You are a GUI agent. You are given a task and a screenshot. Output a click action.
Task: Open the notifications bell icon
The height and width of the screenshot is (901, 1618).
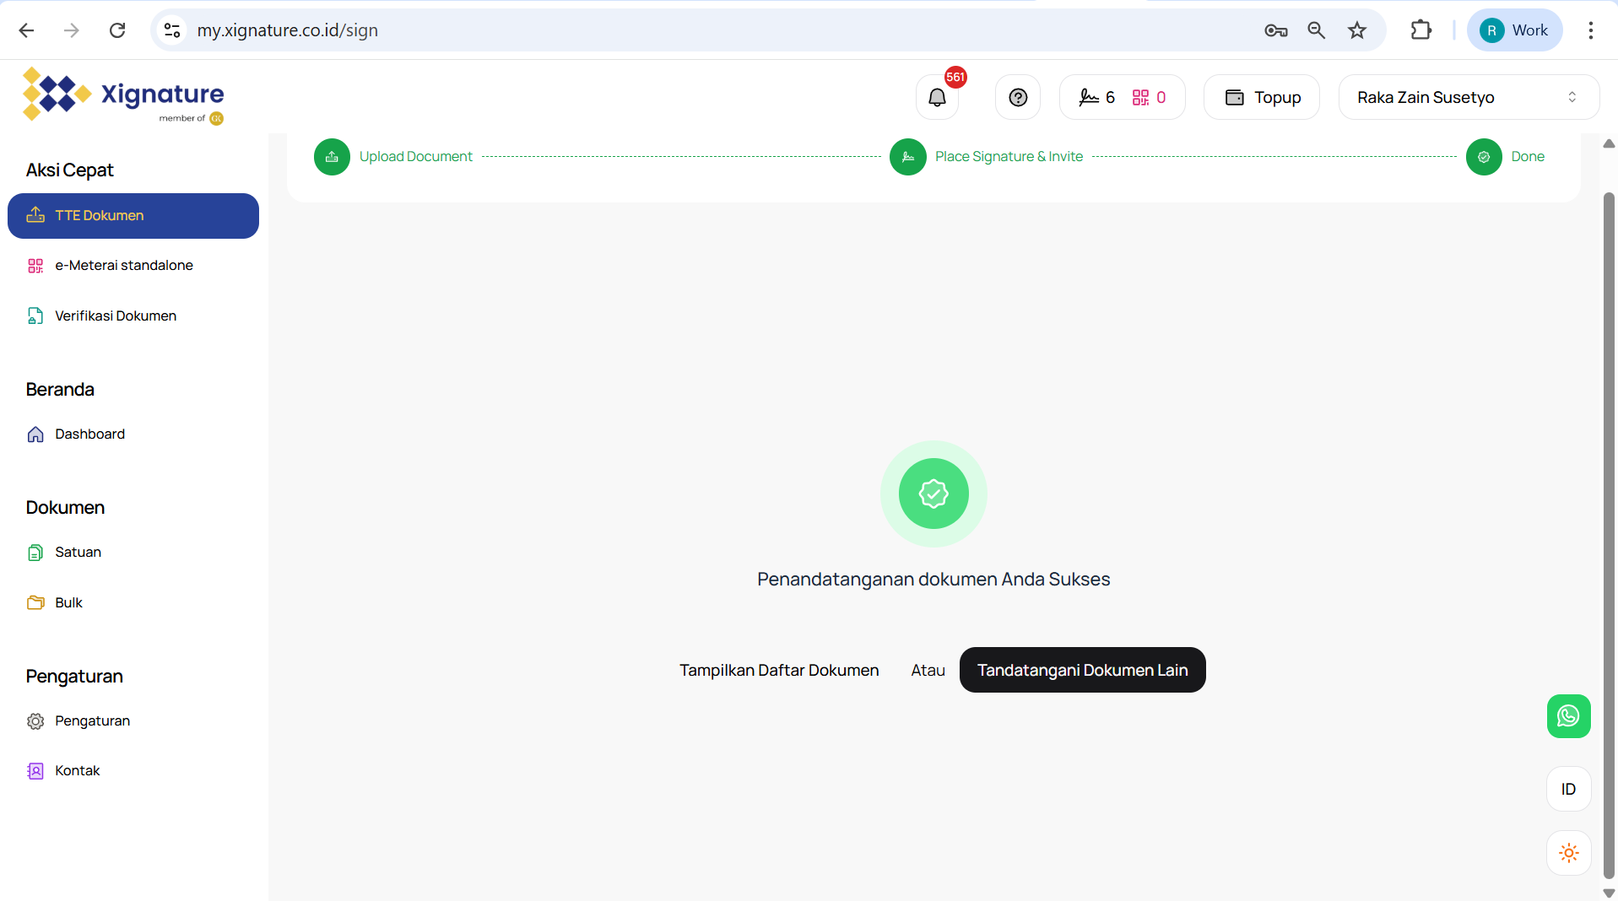pyautogui.click(x=937, y=98)
